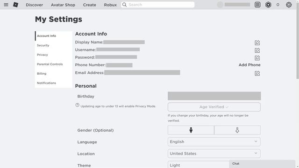
Task: Open the Robux balance icon
Action: pyautogui.click(x=268, y=5)
